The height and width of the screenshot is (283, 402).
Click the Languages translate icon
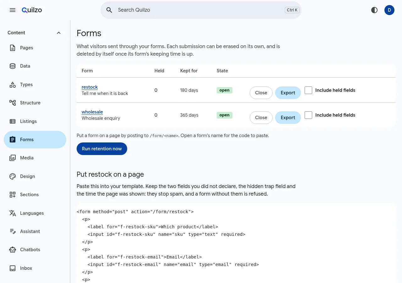(13, 213)
